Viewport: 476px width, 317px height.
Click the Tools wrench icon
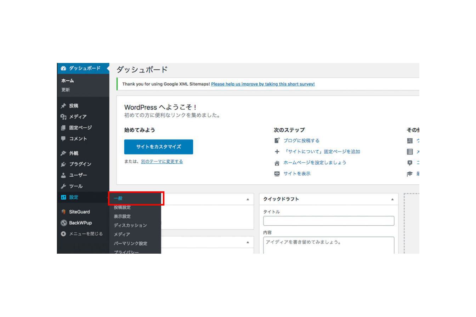(63, 186)
